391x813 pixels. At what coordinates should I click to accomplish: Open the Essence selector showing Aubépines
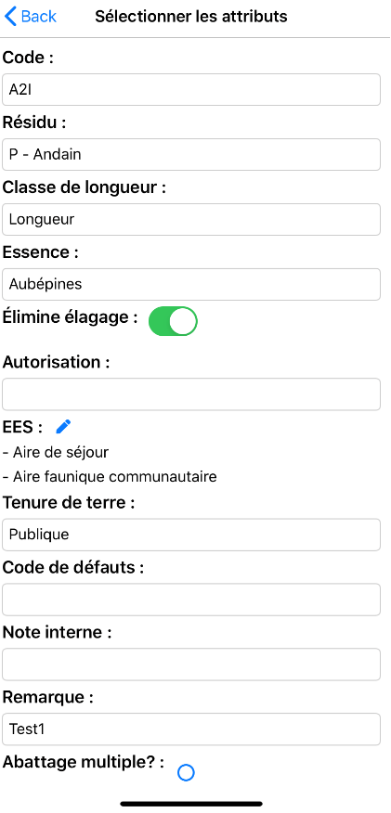click(x=191, y=284)
